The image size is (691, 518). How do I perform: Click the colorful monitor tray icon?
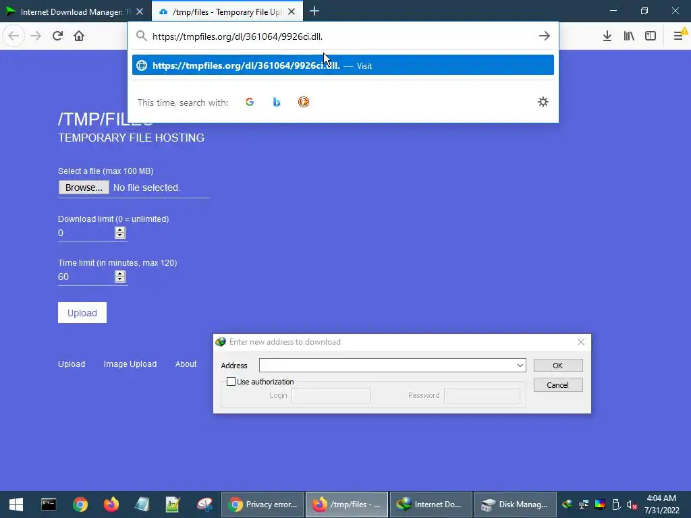600,505
